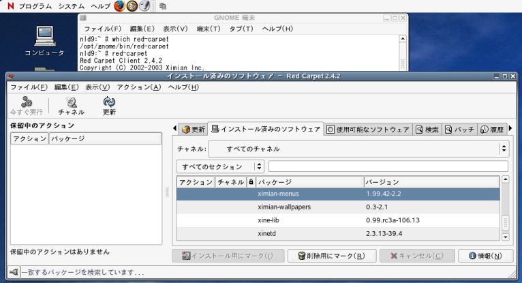Viewport: 522px width, 283px height.
Task: Click the キャンセル(C) button
Action: point(417,256)
